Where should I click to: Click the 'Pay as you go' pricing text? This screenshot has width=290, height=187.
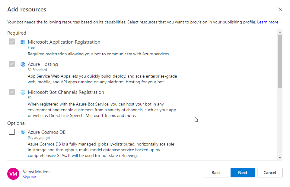[39, 138]
